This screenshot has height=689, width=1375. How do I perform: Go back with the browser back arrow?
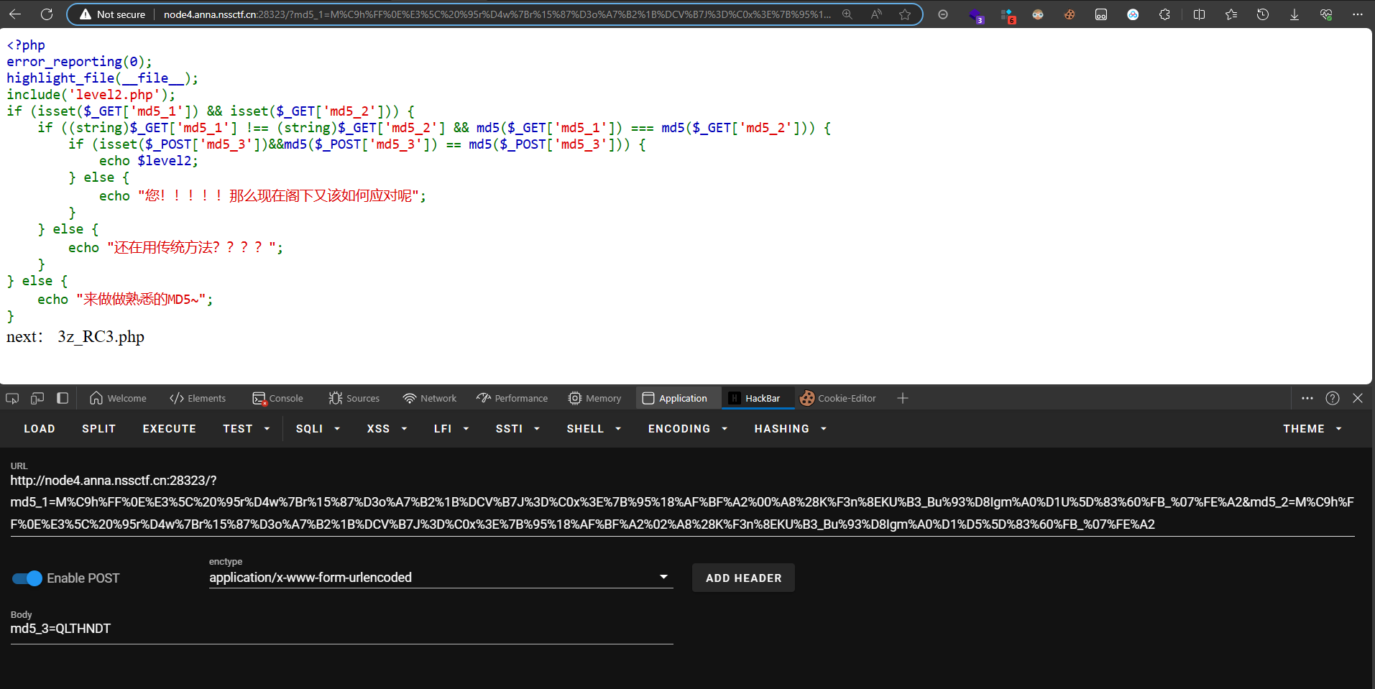click(x=15, y=14)
